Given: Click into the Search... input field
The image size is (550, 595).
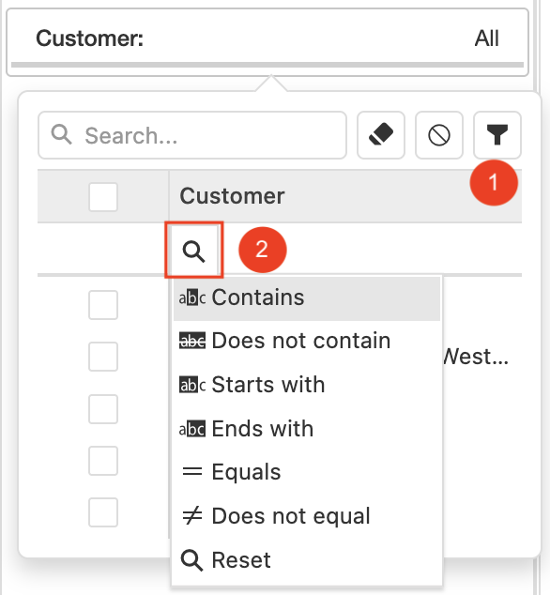Looking at the screenshot, I should point(192,135).
